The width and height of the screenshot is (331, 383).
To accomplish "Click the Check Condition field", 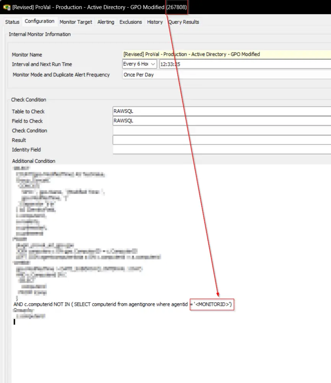I will [x=222, y=130].
